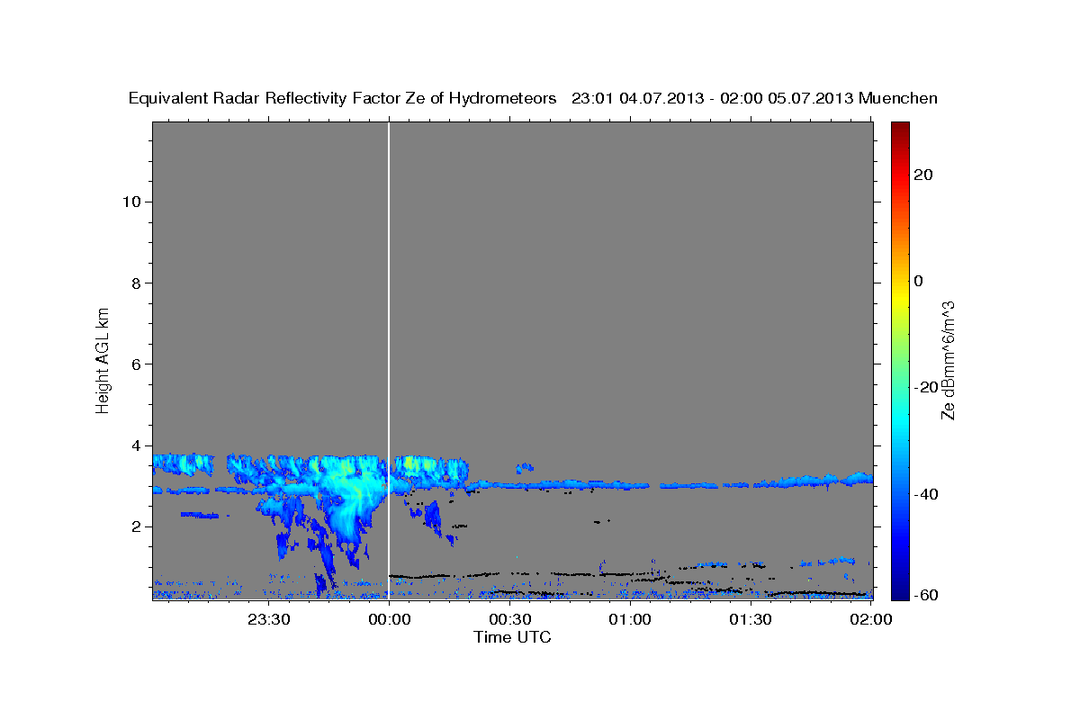The width and height of the screenshot is (1080, 720).
Task: Click the height tick label 6
Action: click(135, 364)
